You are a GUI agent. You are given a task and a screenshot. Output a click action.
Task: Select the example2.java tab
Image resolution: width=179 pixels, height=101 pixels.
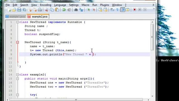[38, 16]
